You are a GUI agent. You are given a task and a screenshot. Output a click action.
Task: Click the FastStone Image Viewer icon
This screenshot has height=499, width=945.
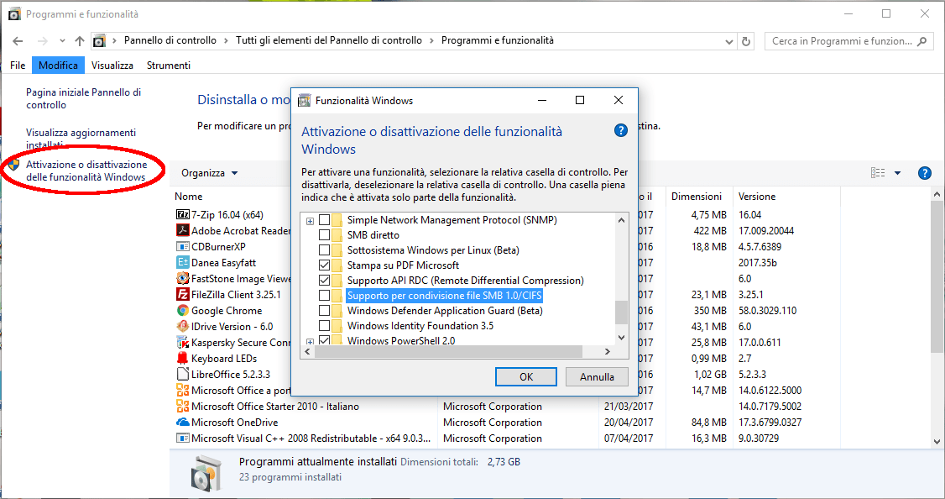[x=183, y=278]
